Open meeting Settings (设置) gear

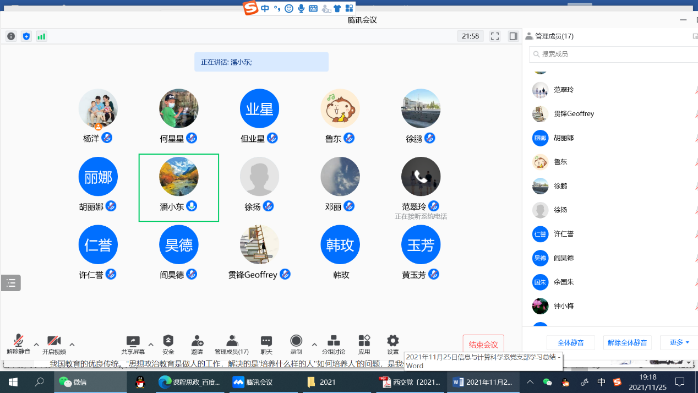pos(392,345)
